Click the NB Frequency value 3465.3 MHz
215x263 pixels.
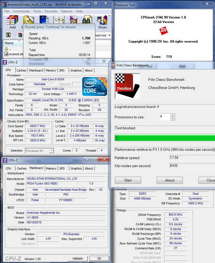pos(195,203)
